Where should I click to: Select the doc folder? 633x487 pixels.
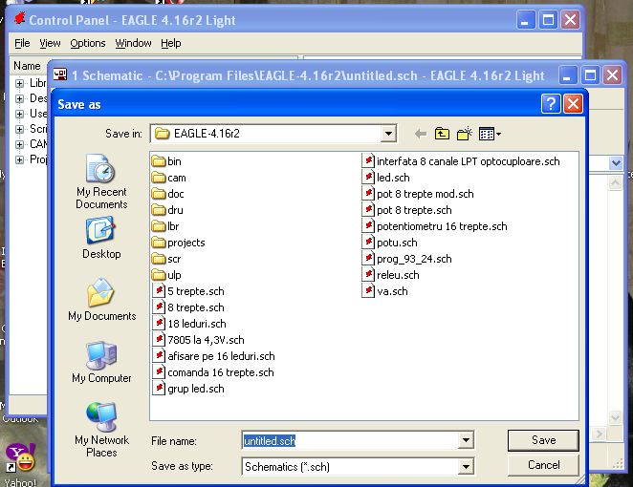pyautogui.click(x=168, y=194)
